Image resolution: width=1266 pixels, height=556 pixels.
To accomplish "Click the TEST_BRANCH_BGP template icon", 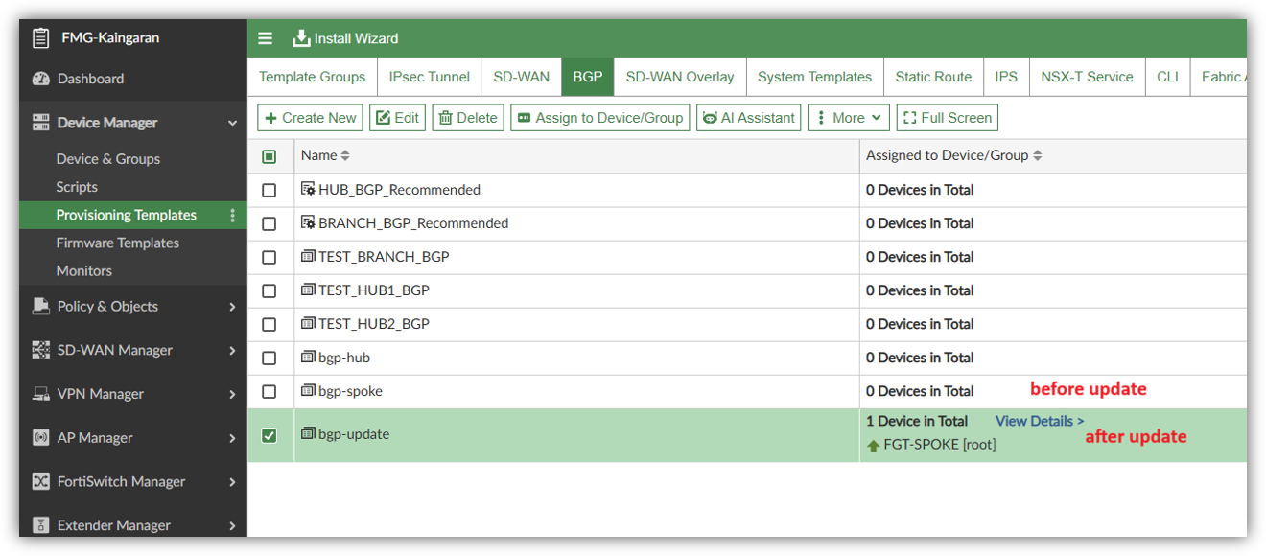I will click(x=308, y=257).
